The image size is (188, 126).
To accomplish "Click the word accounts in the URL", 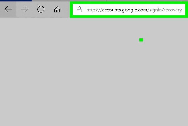I will 111,10.
